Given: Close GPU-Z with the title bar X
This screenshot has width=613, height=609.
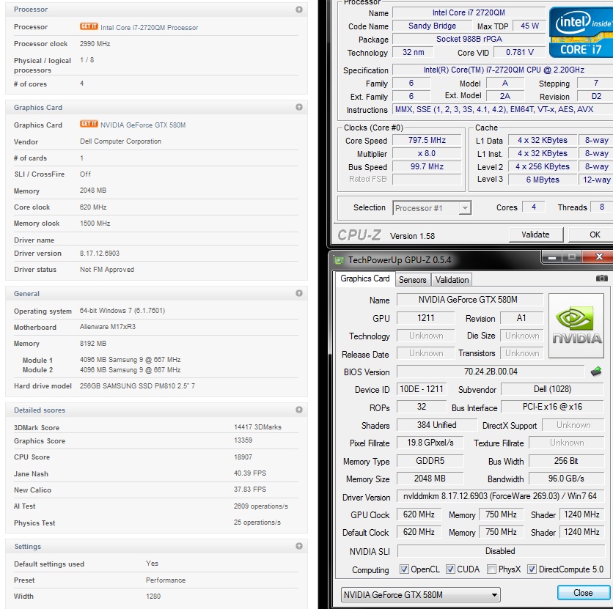Looking at the screenshot, I should click(x=598, y=257).
